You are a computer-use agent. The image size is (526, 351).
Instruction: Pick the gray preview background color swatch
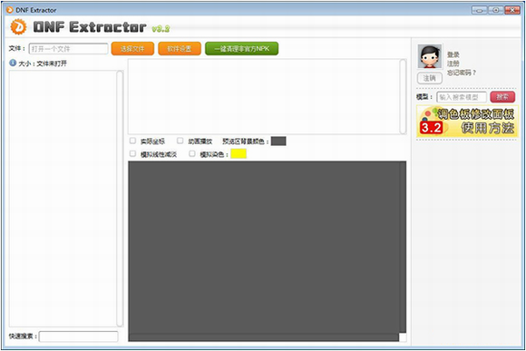click(278, 141)
